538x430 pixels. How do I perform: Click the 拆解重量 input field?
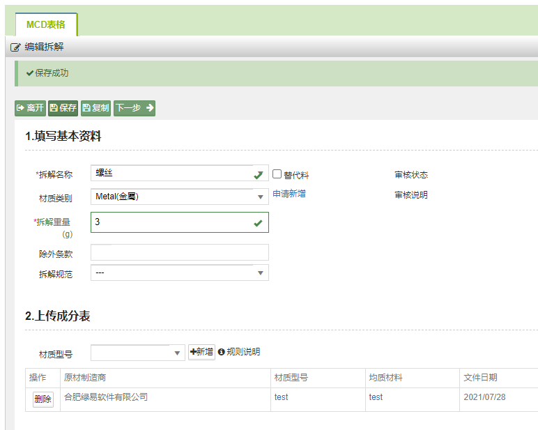[171, 222]
